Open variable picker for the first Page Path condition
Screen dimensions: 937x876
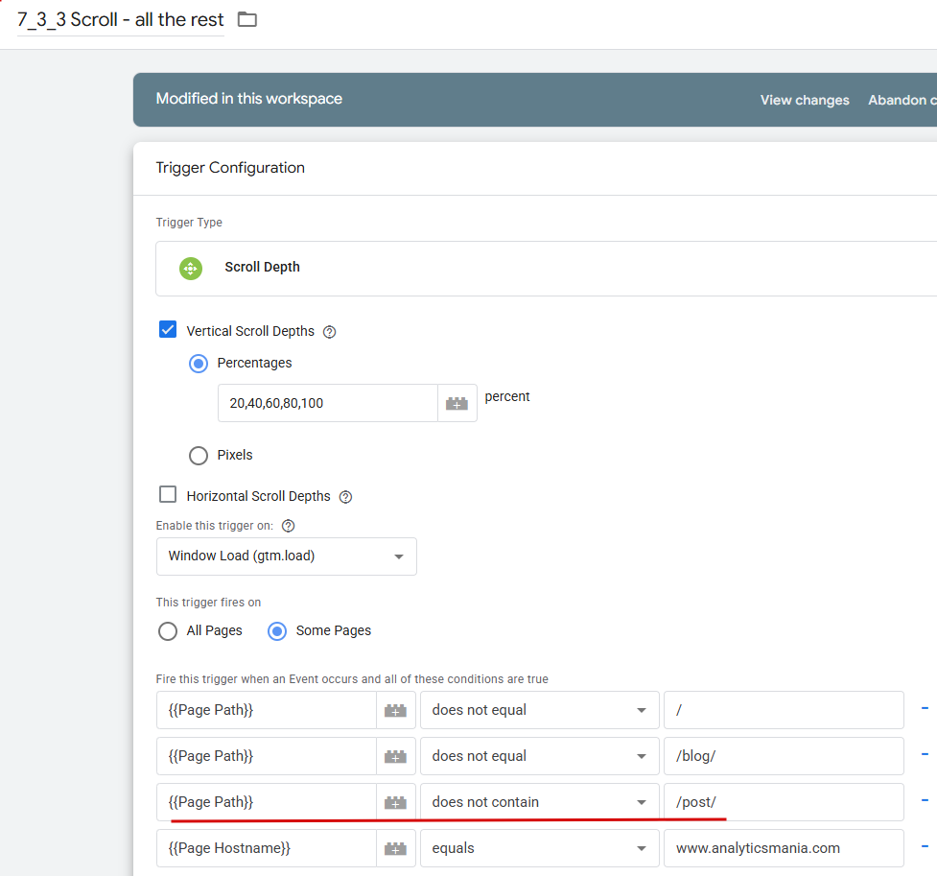(395, 710)
